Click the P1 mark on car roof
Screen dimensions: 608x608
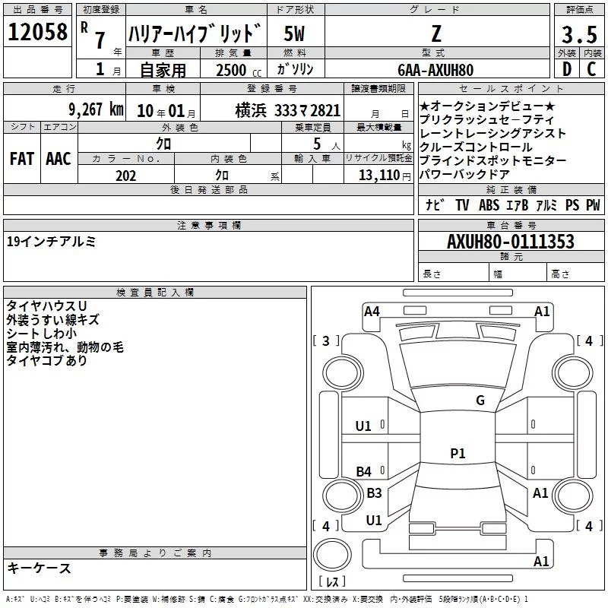(x=458, y=454)
